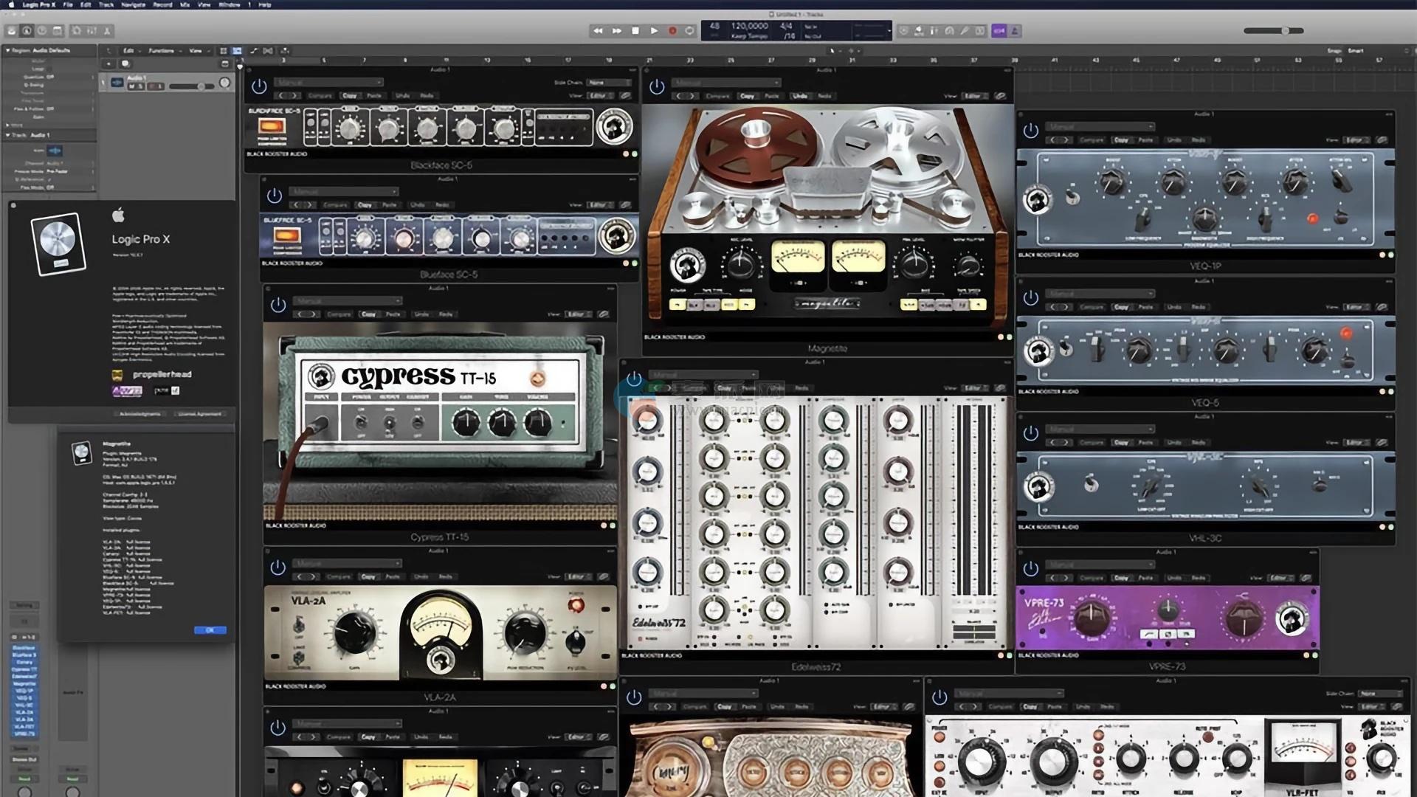Toggle power on Magnetite plugin window

click(x=657, y=86)
